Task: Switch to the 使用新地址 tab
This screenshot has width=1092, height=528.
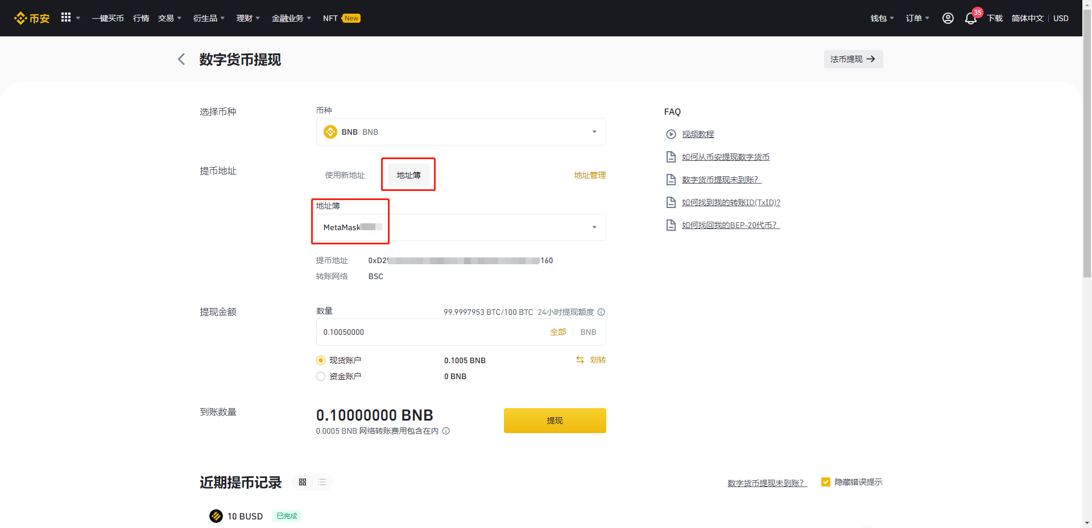Action: coord(345,175)
